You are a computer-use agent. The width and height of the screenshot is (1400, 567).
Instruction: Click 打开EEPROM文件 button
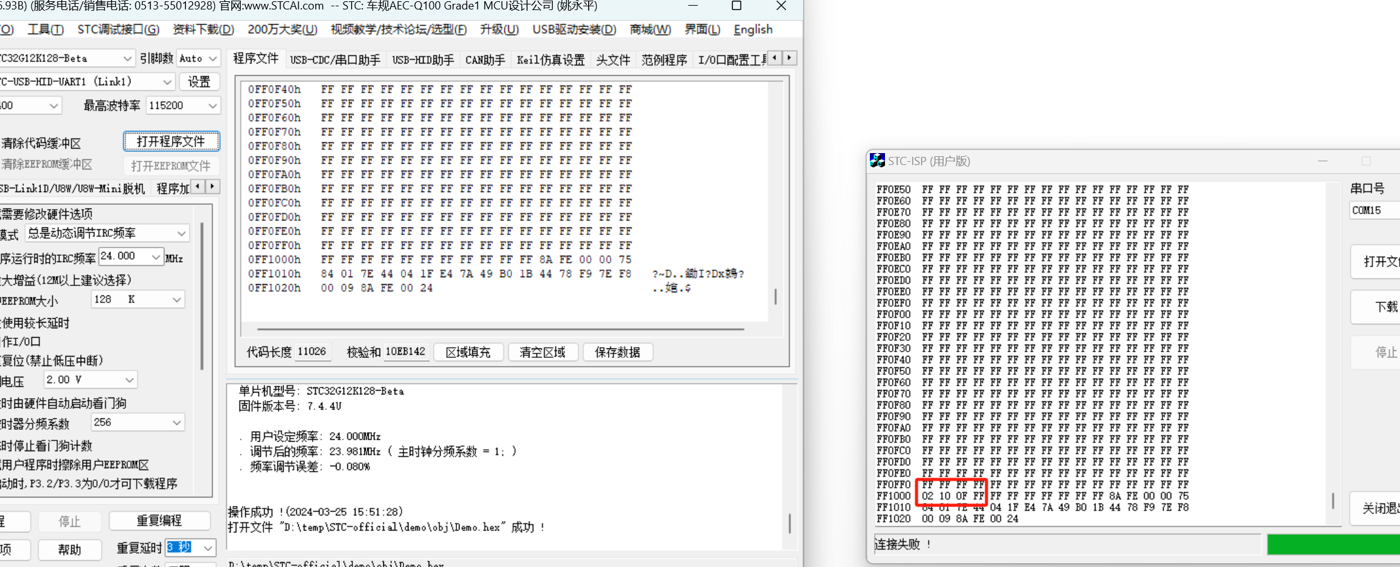coord(171,166)
